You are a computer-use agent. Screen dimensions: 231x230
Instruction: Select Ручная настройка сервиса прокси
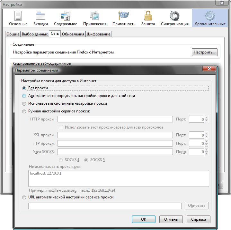[x=24, y=111]
